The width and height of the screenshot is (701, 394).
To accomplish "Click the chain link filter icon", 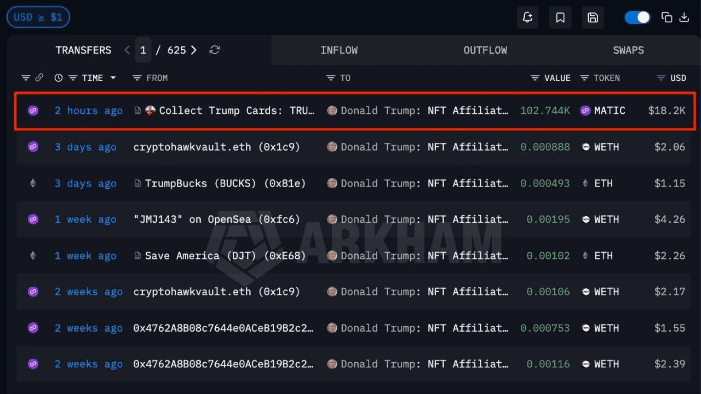I will 39,78.
